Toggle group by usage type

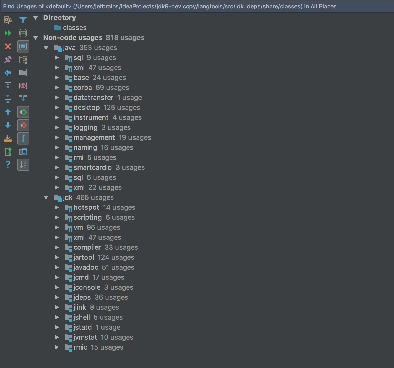coord(23,33)
